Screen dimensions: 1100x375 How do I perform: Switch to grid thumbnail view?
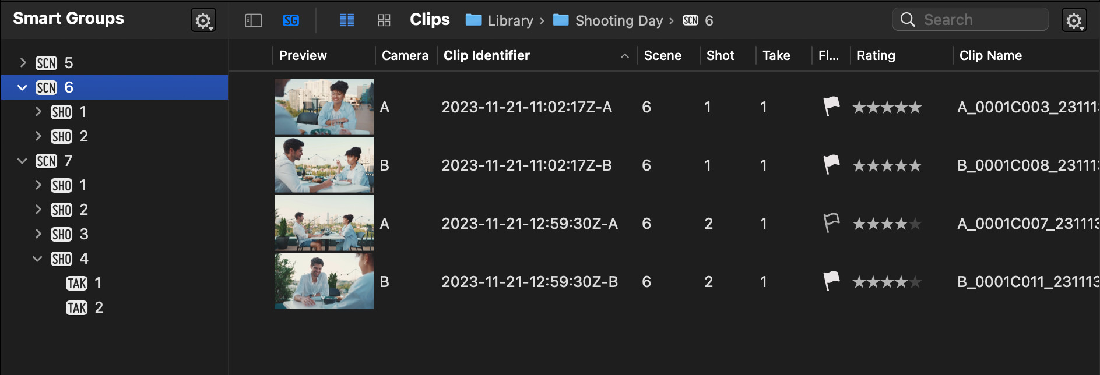pyautogui.click(x=384, y=21)
